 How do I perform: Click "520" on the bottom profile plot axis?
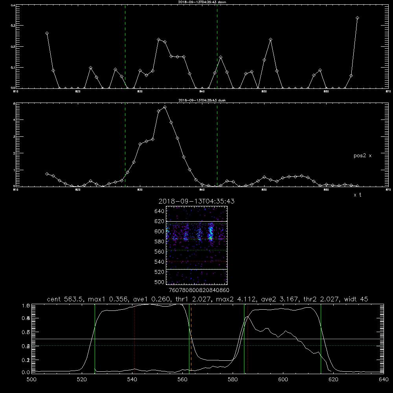click(x=82, y=380)
